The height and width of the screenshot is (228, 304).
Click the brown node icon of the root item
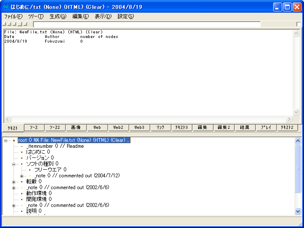point(14,140)
